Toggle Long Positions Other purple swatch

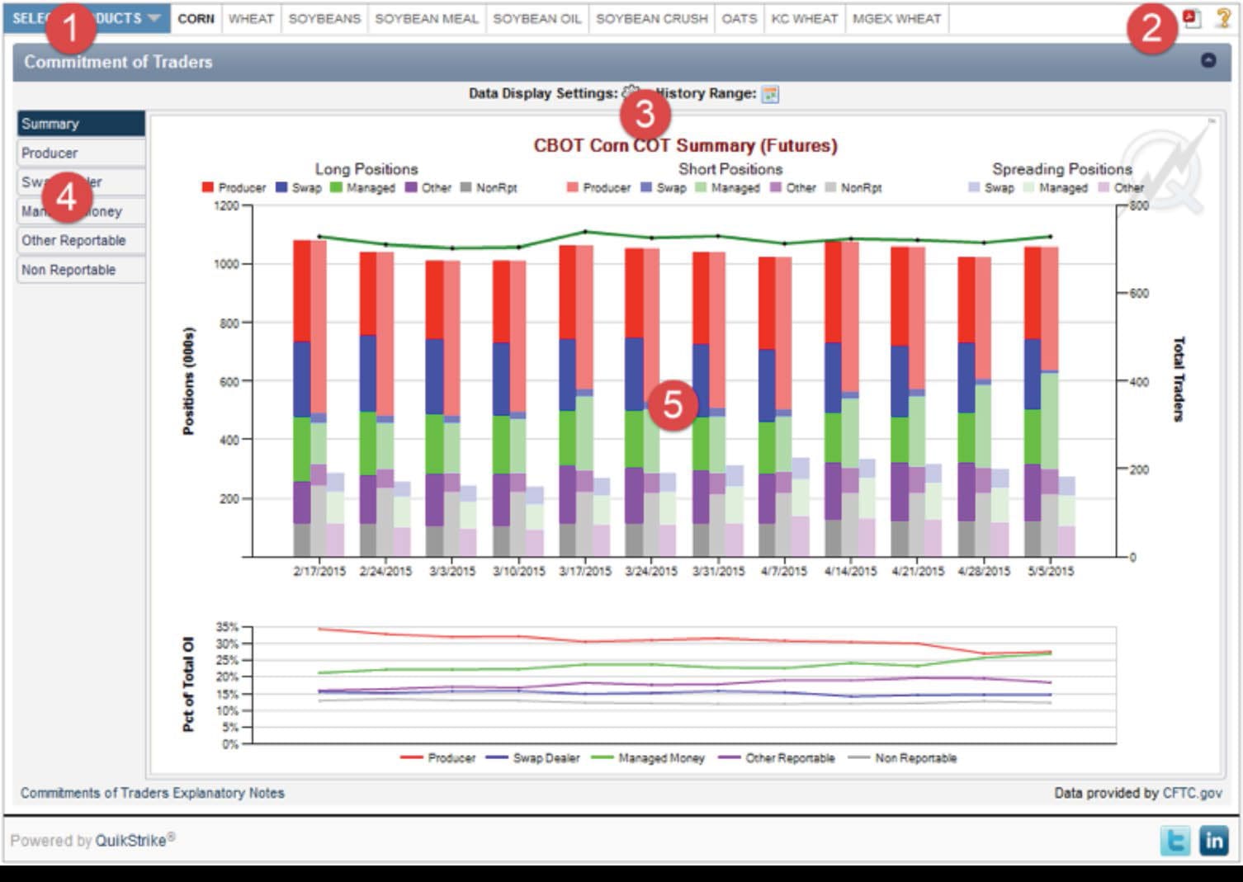click(x=411, y=188)
